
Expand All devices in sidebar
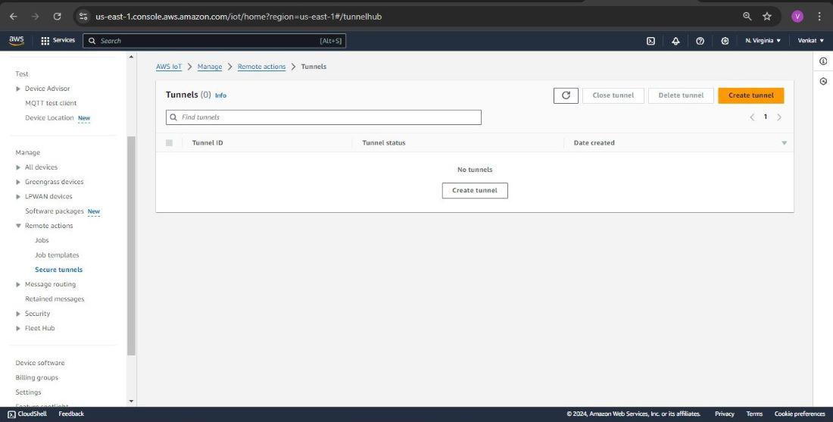[18, 167]
